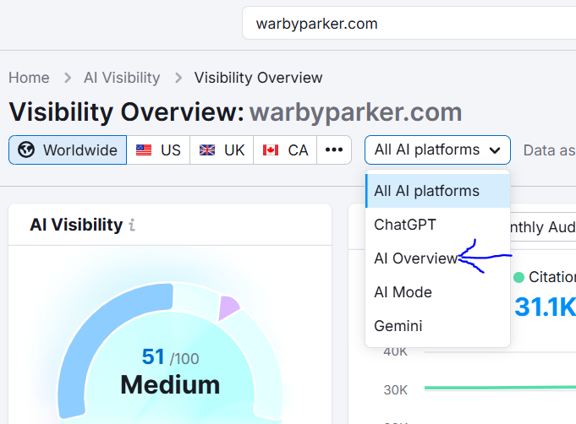Image resolution: width=576 pixels, height=424 pixels.
Task: Select AI Overview menu option
Action: pyautogui.click(x=415, y=258)
